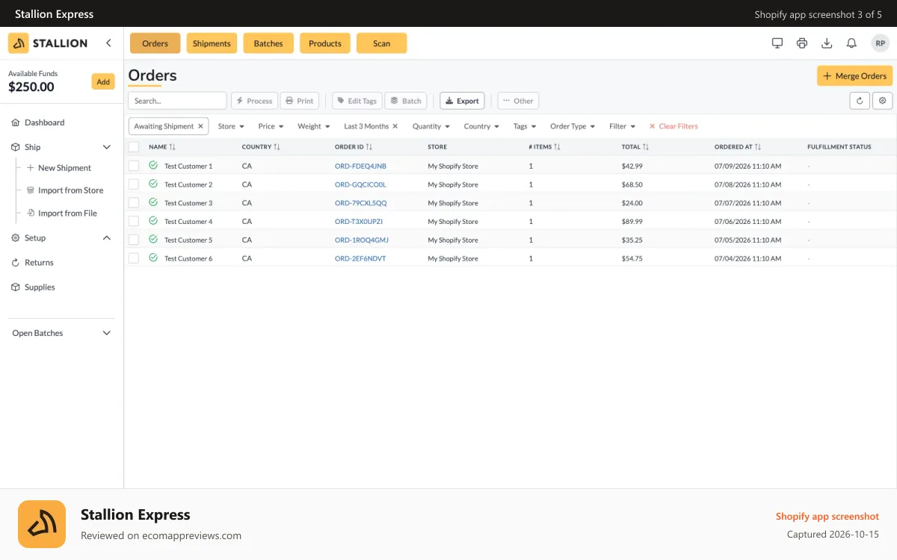Open table settings with the gear icon
The height and width of the screenshot is (560, 897).
coord(883,101)
